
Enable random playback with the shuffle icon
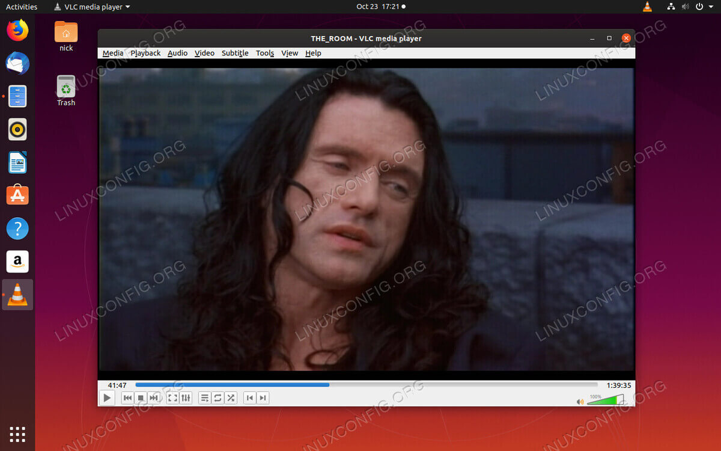(231, 397)
